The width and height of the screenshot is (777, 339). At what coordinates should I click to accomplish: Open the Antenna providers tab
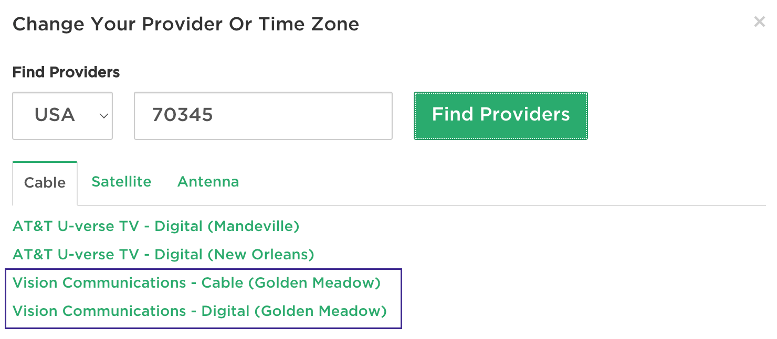(x=208, y=181)
